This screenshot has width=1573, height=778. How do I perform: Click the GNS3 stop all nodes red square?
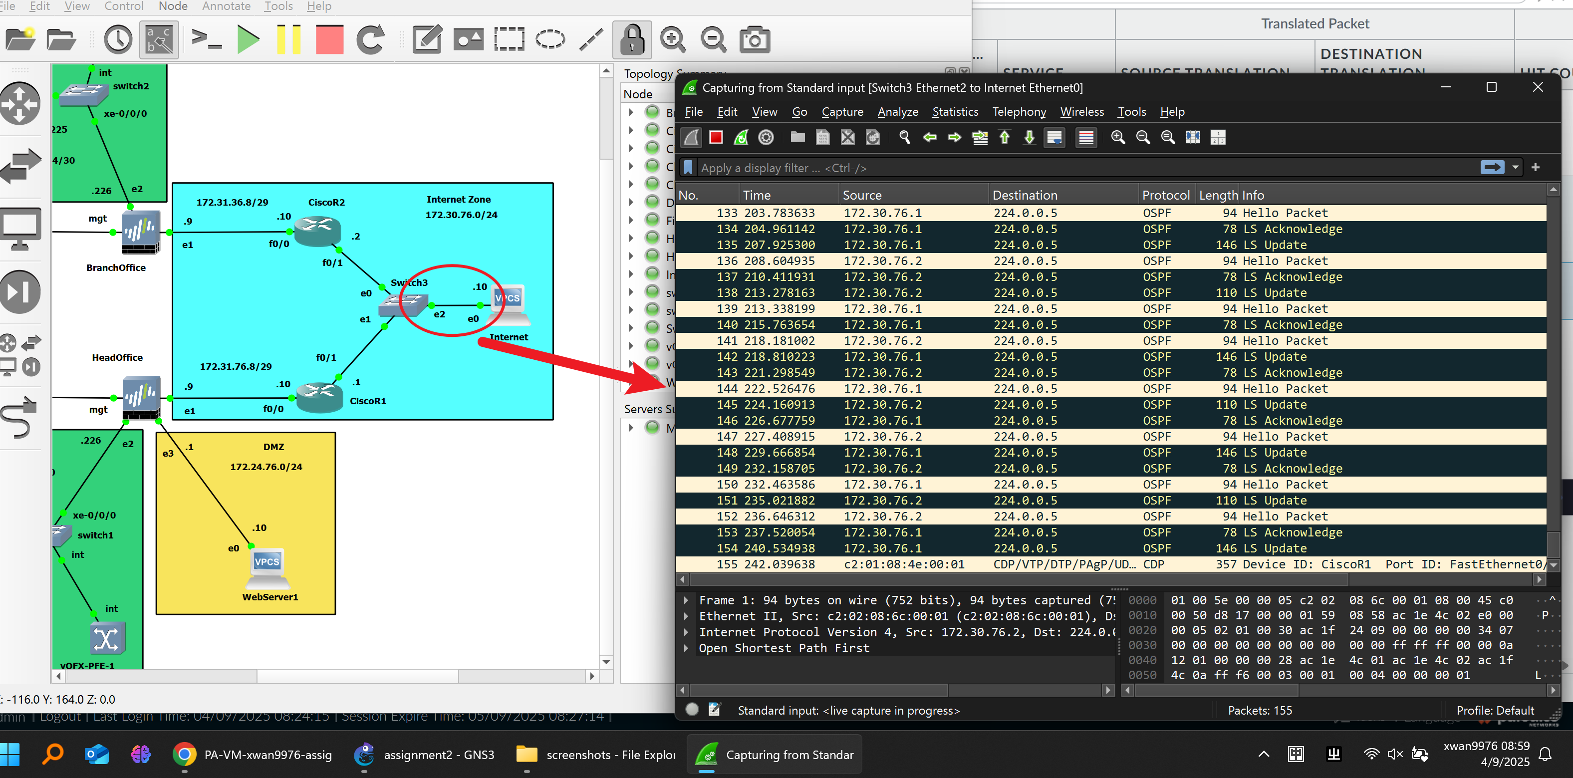point(329,40)
